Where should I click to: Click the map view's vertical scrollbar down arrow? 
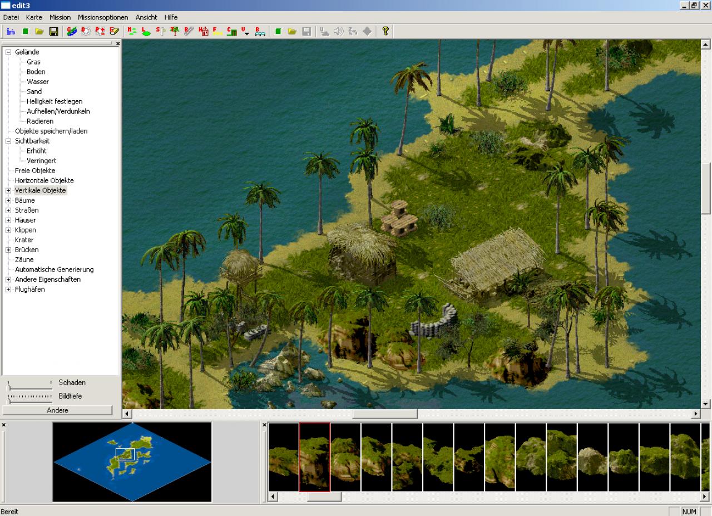point(706,404)
